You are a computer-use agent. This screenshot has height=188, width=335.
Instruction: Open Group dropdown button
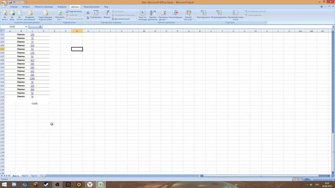click(203, 15)
